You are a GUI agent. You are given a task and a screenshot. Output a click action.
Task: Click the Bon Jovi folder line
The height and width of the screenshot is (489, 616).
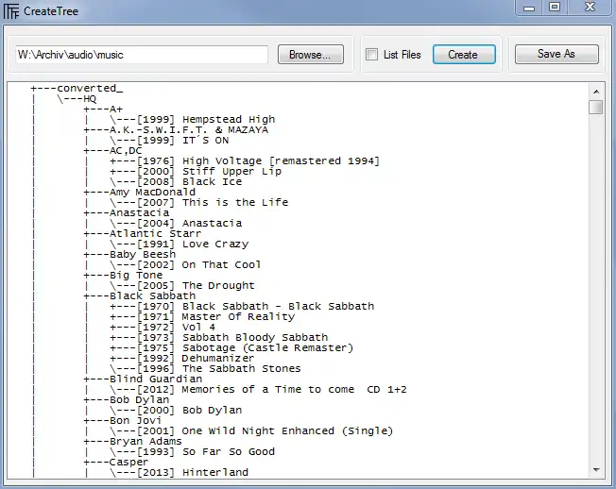pyautogui.click(x=123, y=421)
